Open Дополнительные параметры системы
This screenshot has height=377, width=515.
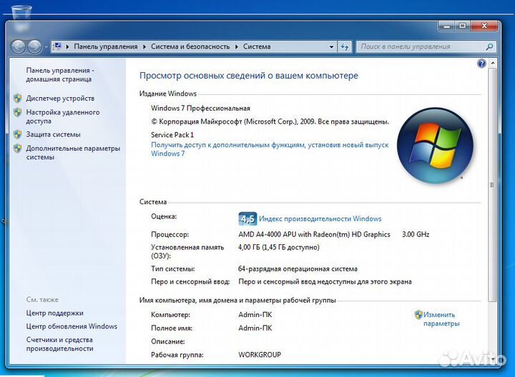tap(73, 152)
